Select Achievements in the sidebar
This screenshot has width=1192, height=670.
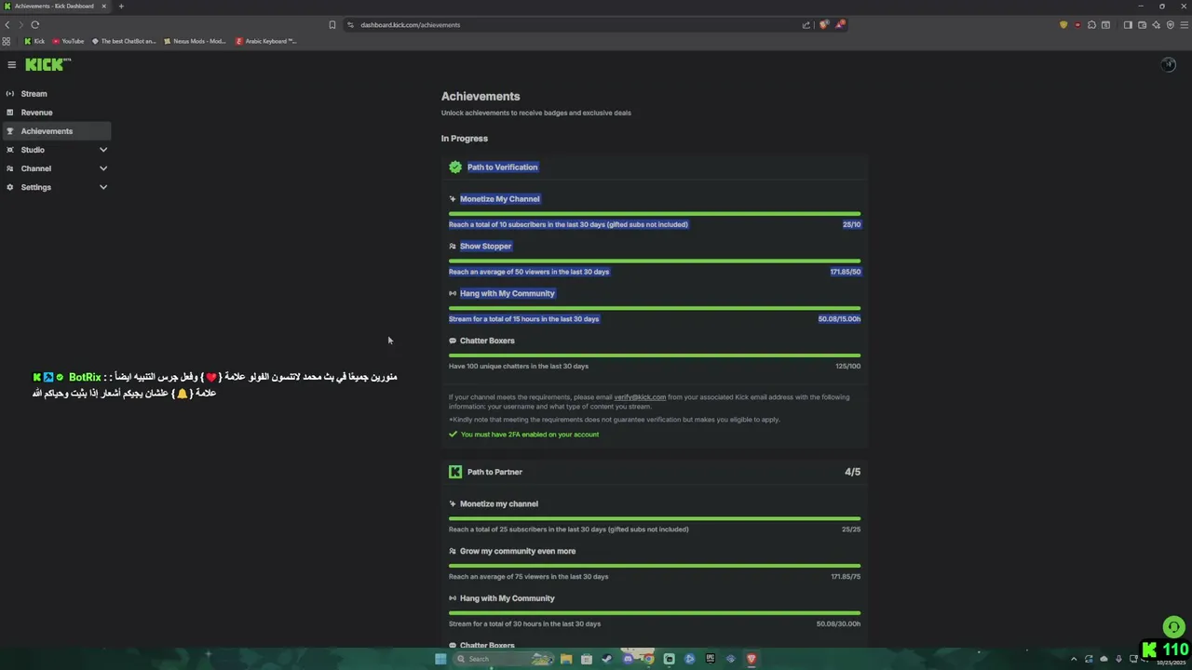(x=56, y=131)
